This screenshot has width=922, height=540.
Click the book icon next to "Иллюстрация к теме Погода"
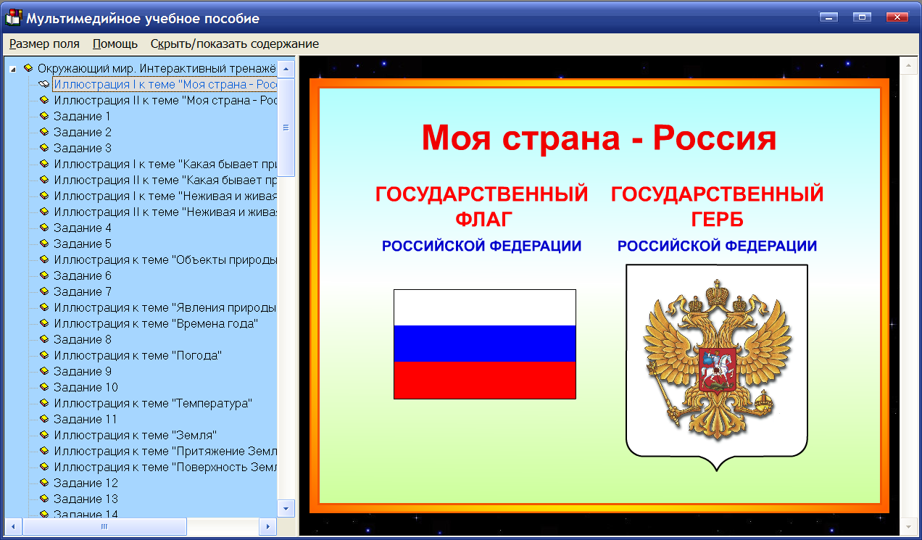44,354
